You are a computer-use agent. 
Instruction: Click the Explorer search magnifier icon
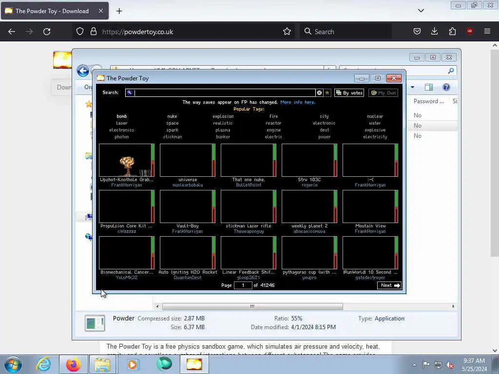(x=451, y=71)
